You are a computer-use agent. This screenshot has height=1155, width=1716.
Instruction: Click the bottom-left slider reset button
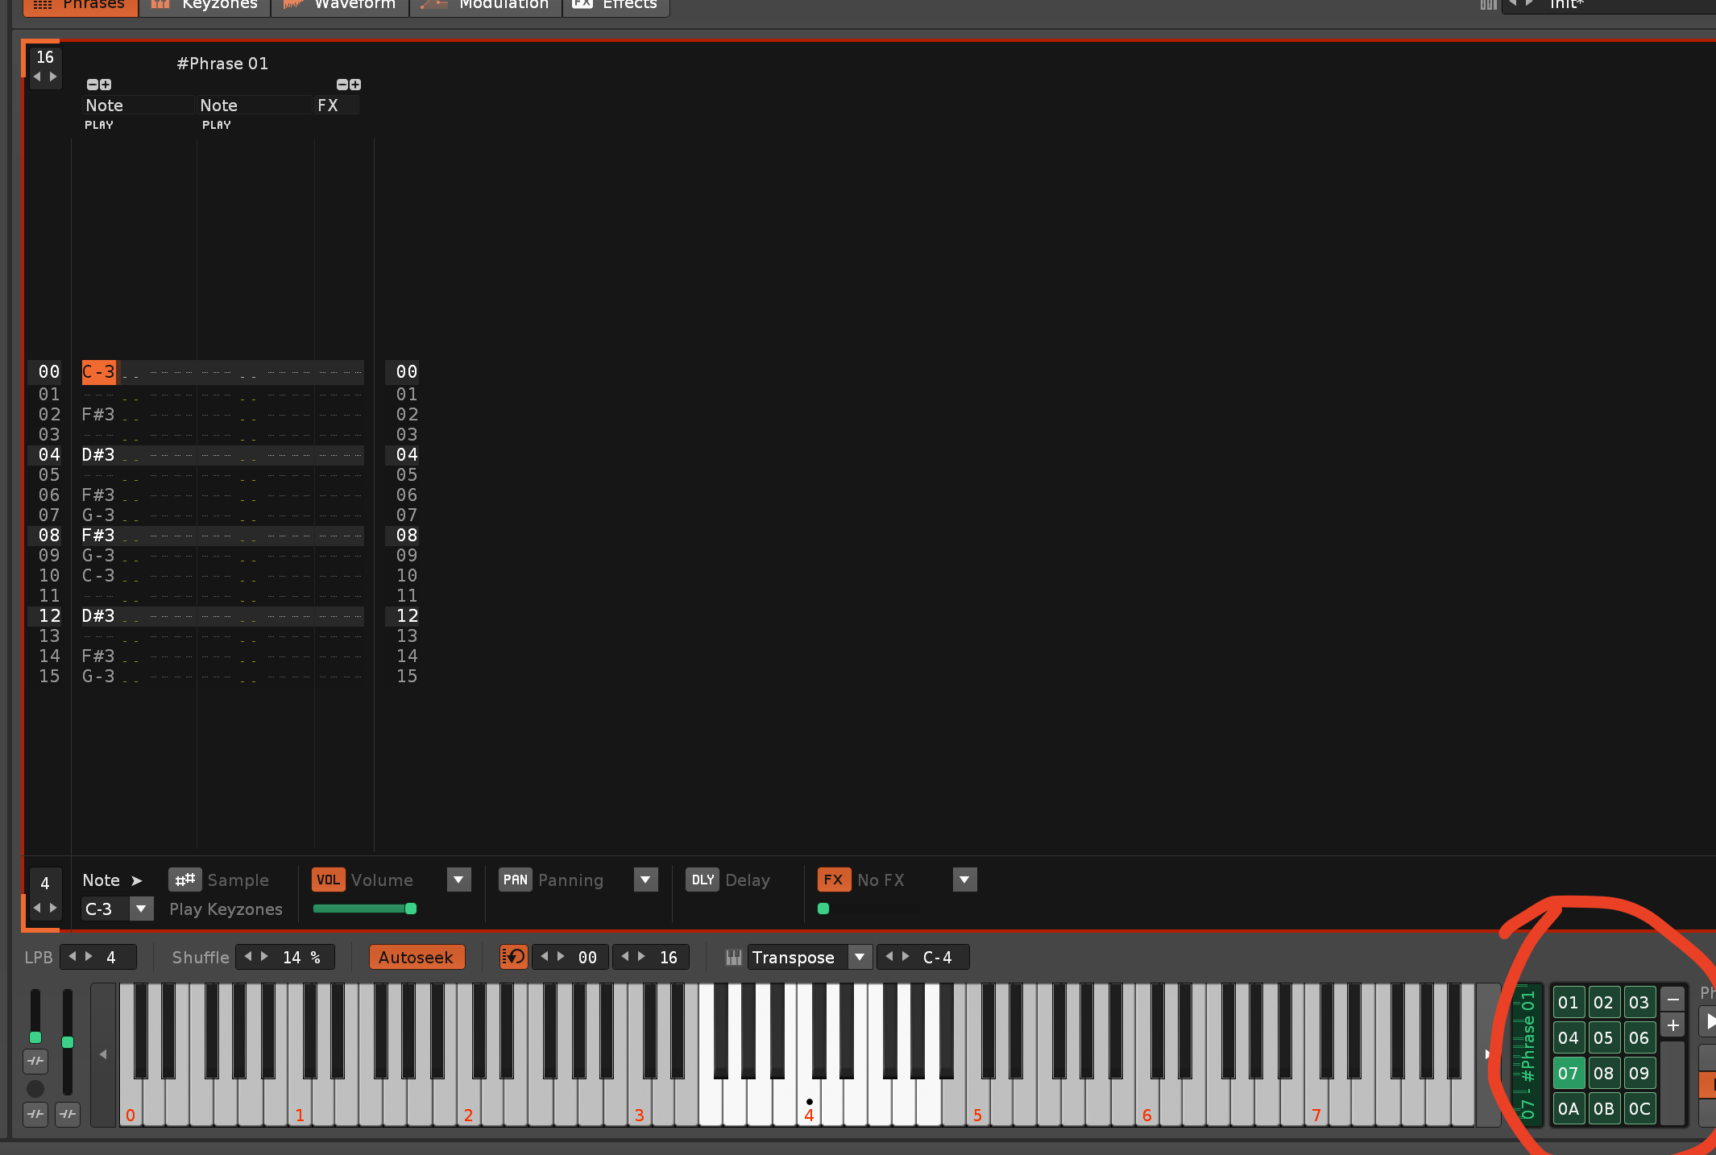pos(35,1115)
